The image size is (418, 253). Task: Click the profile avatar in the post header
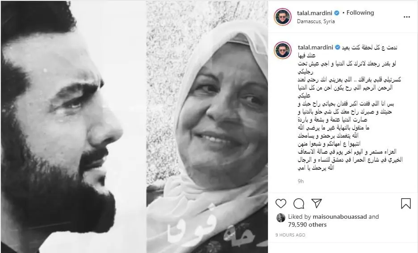pos(283,17)
